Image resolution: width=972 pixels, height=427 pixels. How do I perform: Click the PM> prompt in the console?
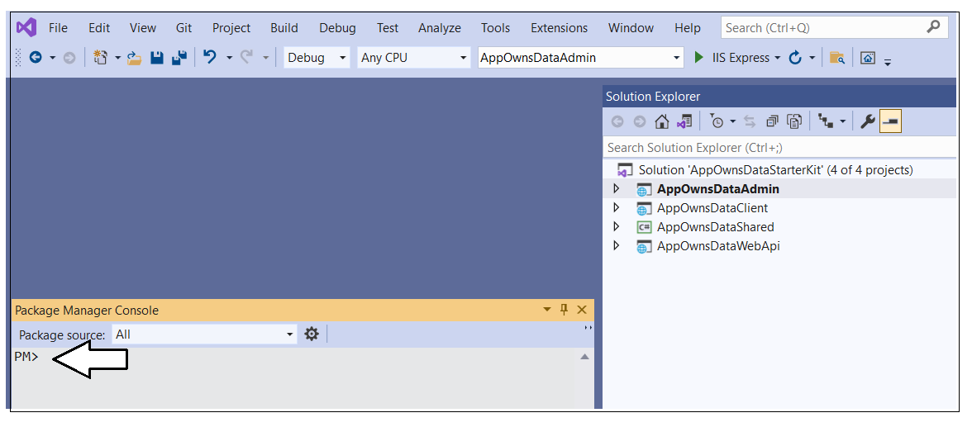tap(26, 357)
